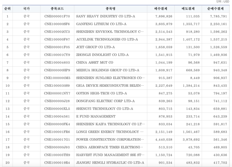Viewport: 232px width, 167px height.
Task: Select ZHONGJI INNOLIGHT CO LTD-A name
Action: click(x=102, y=55)
